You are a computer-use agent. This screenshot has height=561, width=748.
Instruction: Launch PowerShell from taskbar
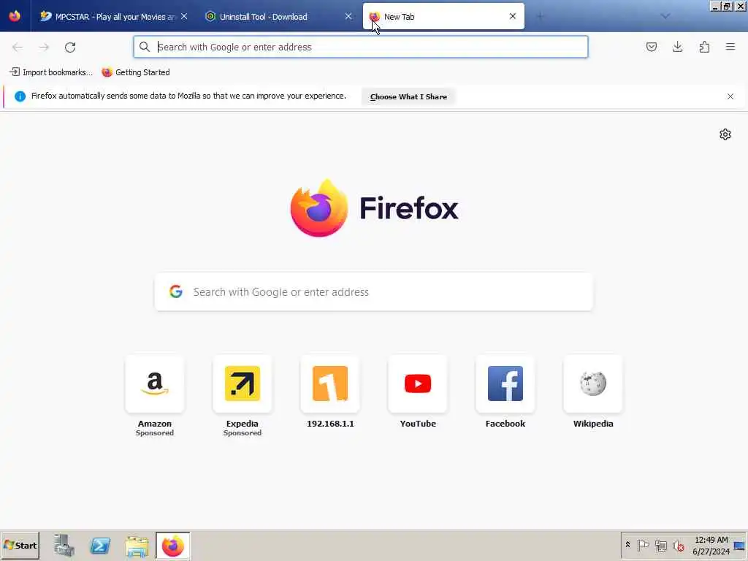tap(100, 546)
